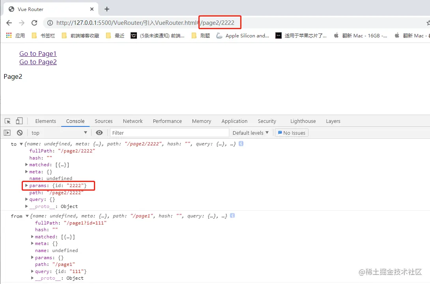Screen dimensions: 430x284
Task: View site information icon in address bar
Action: pyautogui.click(x=50, y=23)
